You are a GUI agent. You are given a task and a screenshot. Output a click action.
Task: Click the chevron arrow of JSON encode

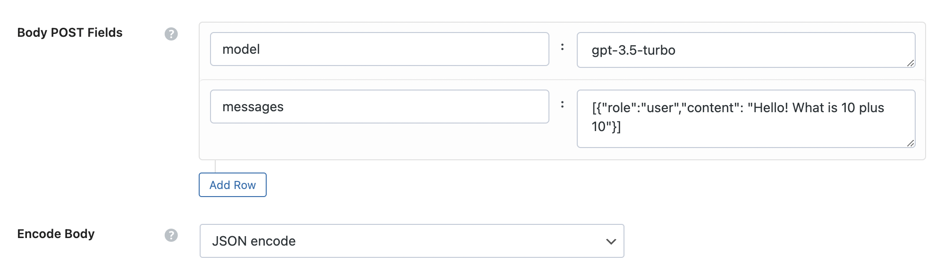click(x=611, y=241)
